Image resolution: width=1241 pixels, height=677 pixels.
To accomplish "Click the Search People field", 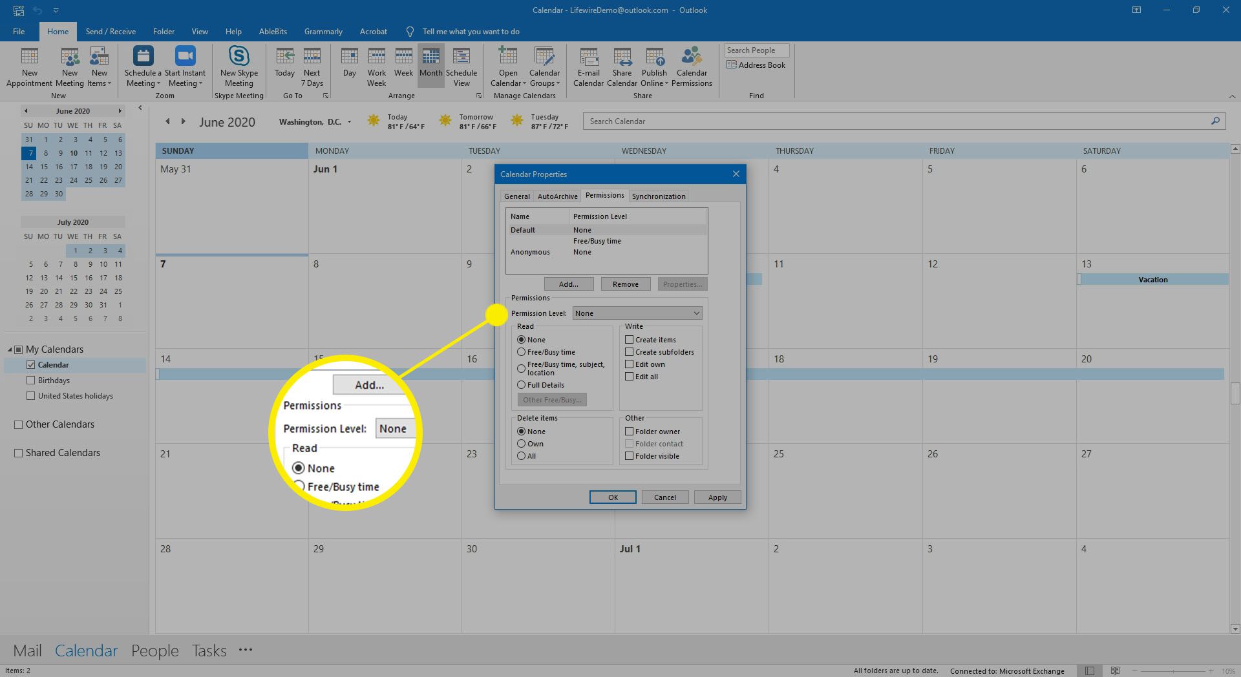I will point(757,50).
